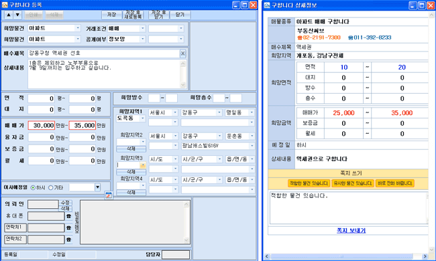The width and height of the screenshot is (436, 261).
Task: Click the 구합니다 등록 window title icon
Action: point(5,5)
